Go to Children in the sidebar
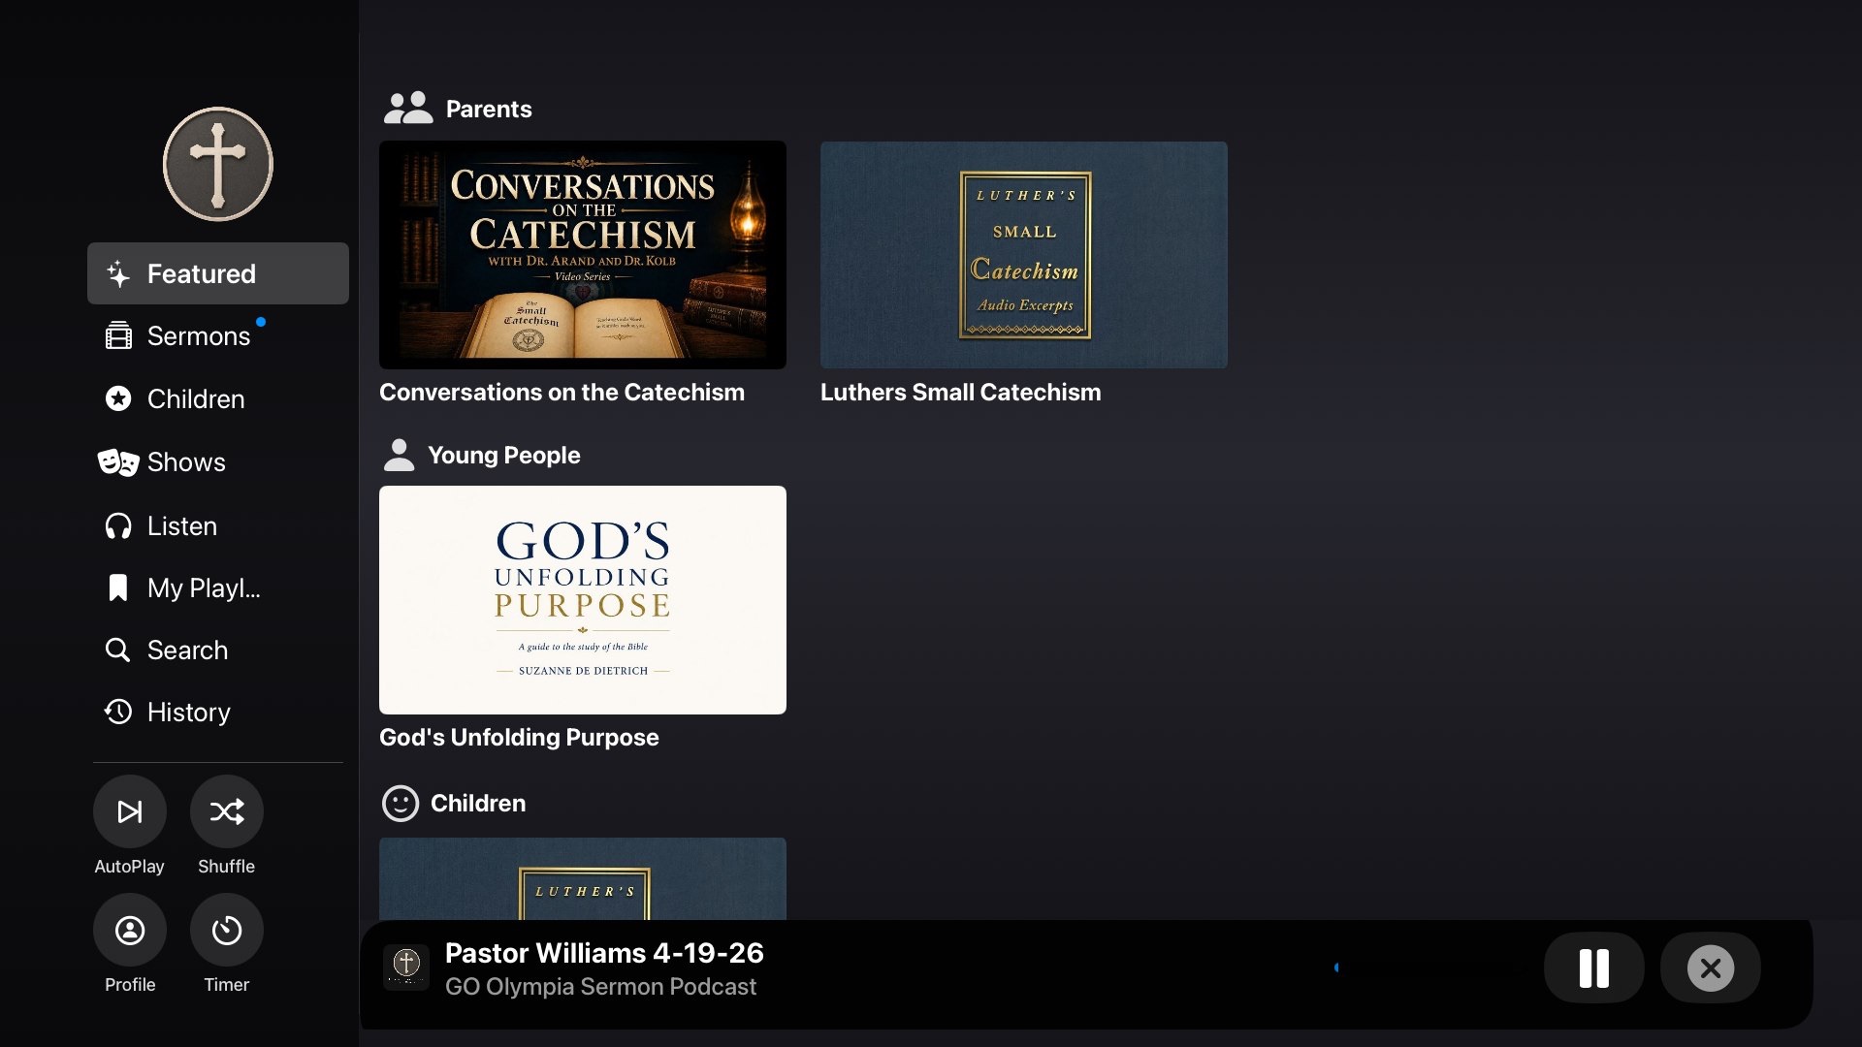1862x1047 pixels. tap(217, 398)
